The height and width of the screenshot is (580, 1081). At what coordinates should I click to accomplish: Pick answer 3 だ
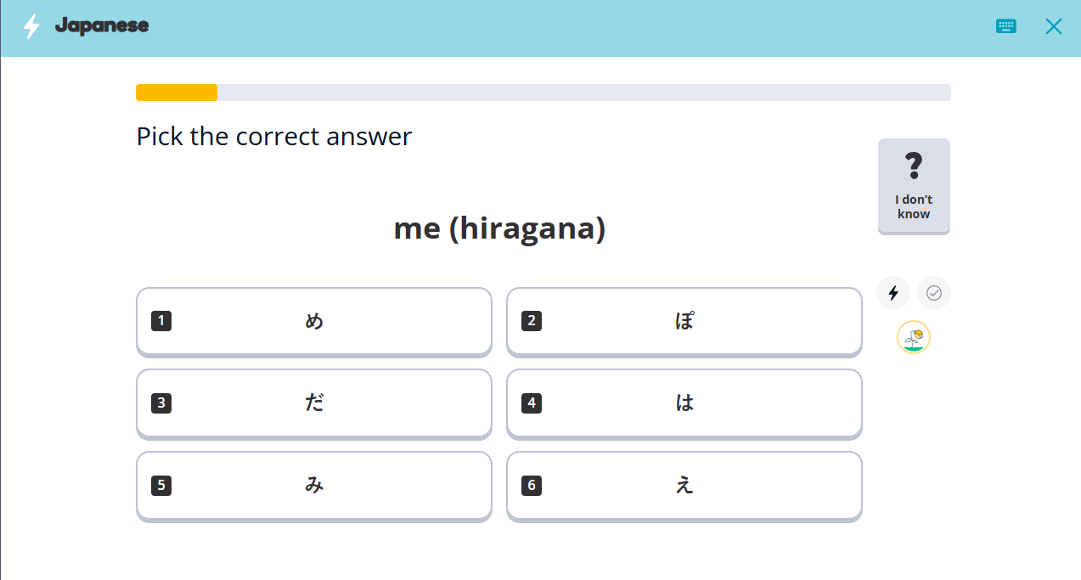[314, 403]
